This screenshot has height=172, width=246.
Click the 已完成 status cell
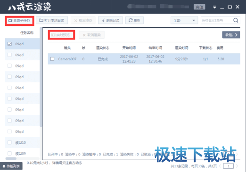103,59
